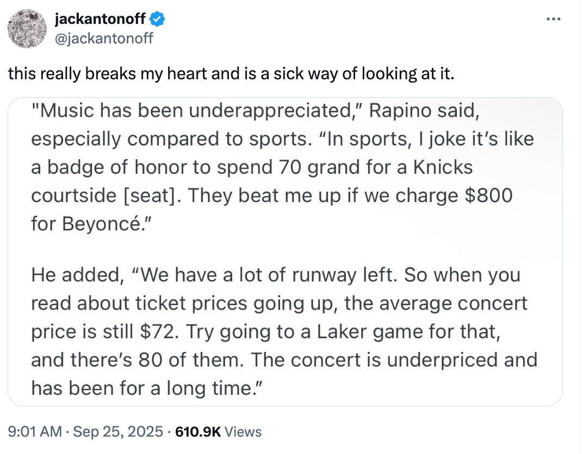
Task: Click the Views label beside the count
Action: pos(243,432)
